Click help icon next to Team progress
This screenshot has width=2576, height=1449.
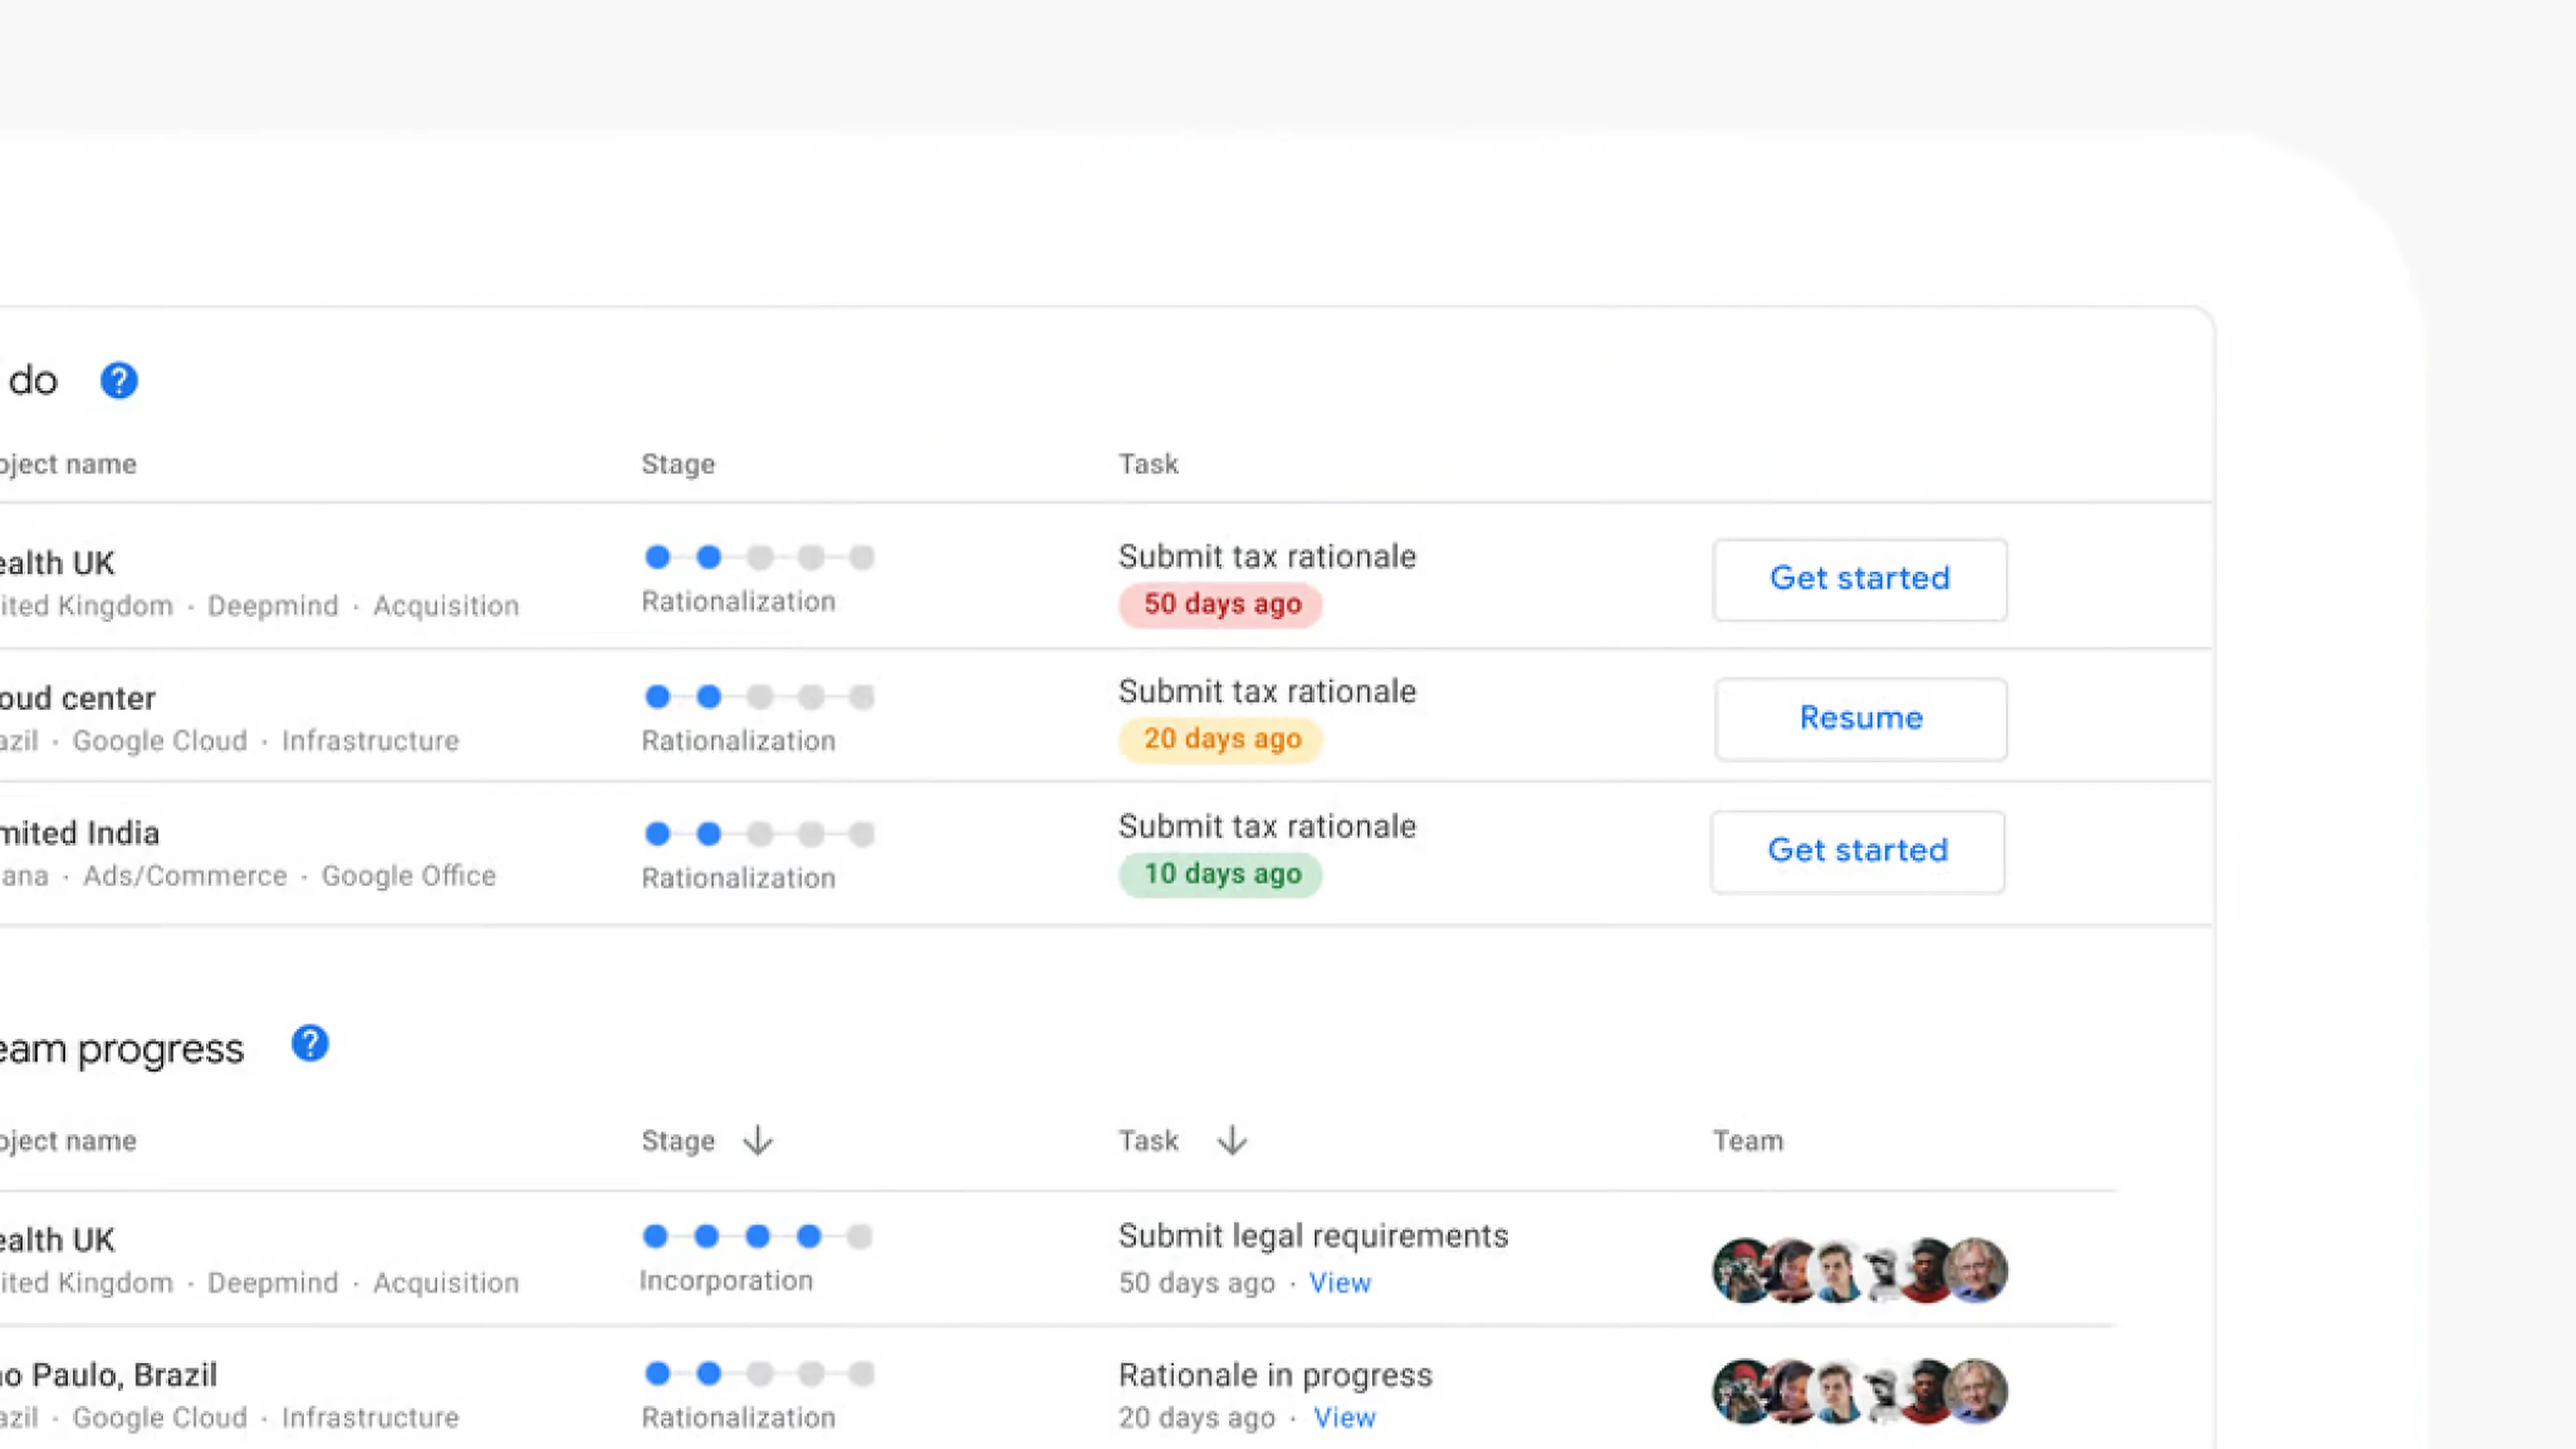(310, 1043)
